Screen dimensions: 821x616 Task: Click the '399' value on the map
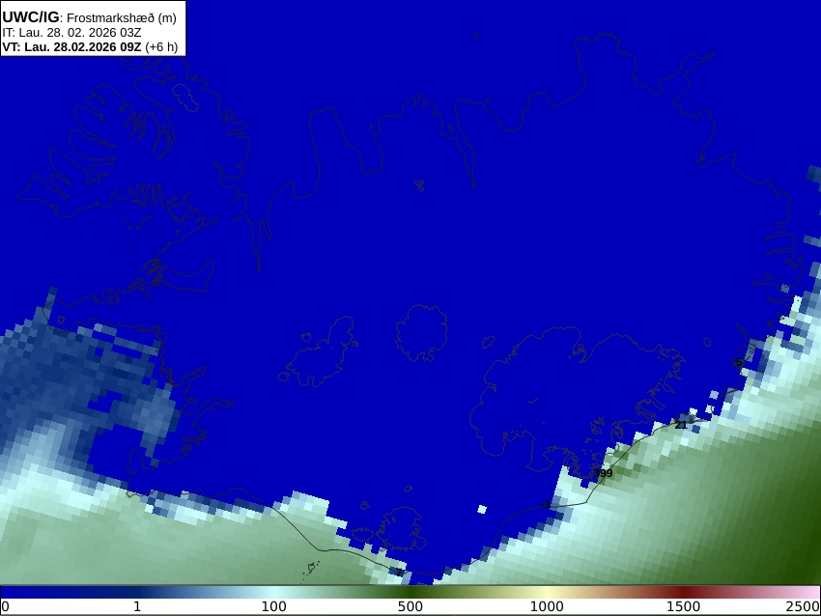(x=603, y=473)
